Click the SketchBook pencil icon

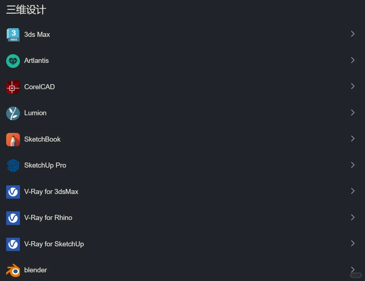tap(13, 139)
